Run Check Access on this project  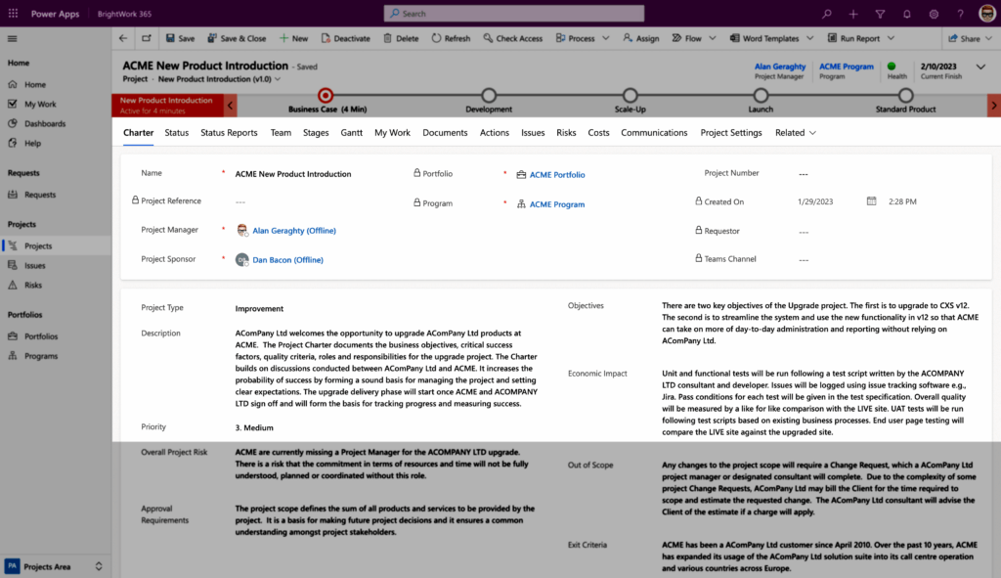[x=513, y=37]
